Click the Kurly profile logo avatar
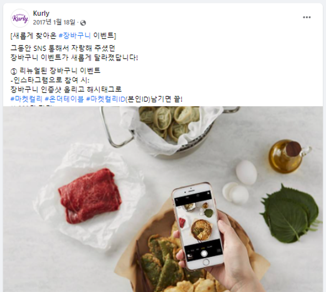This screenshot has height=292, width=326. 20,18
